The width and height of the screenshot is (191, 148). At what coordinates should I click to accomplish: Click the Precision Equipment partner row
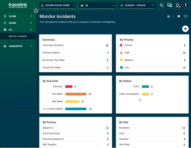click(x=76, y=139)
